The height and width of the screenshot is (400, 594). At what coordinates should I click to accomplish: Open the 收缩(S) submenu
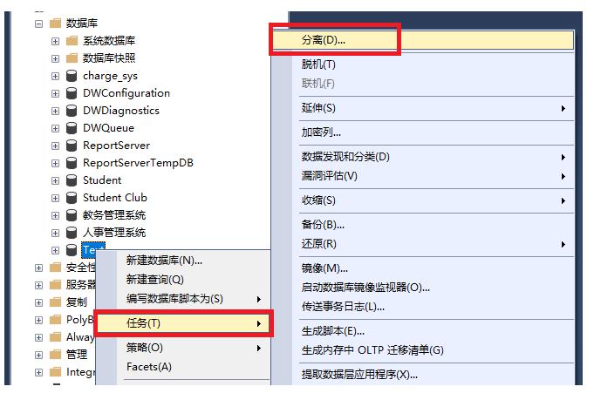423,200
